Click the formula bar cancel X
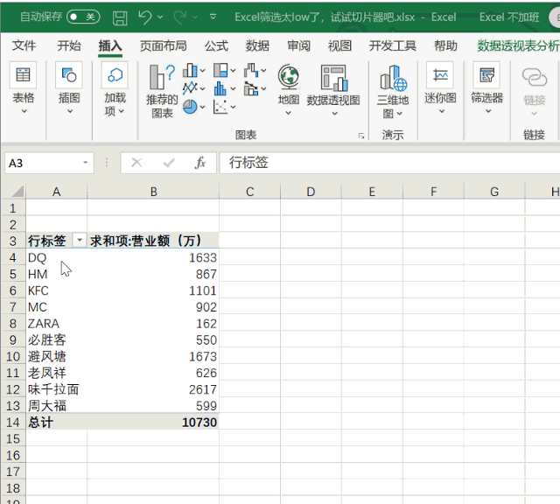Image resolution: width=560 pixels, height=504 pixels. click(136, 163)
